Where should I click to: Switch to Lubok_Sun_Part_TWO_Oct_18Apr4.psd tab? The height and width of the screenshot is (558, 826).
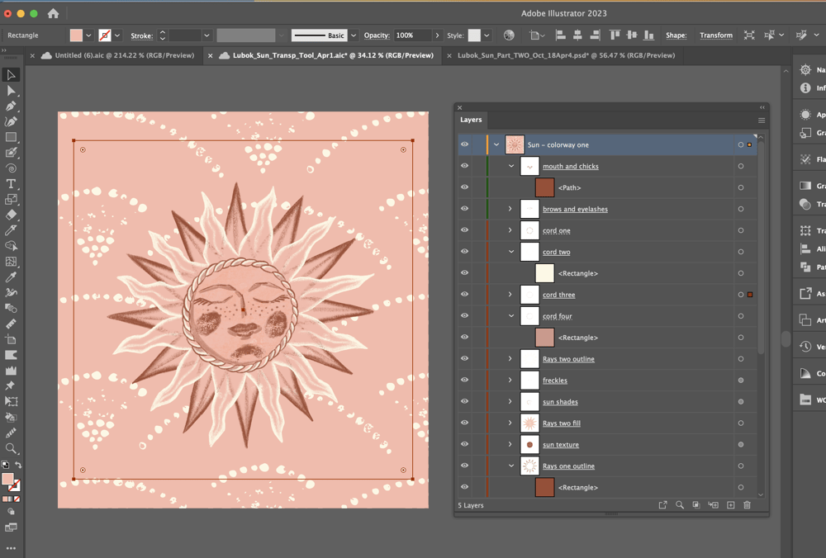(x=566, y=55)
